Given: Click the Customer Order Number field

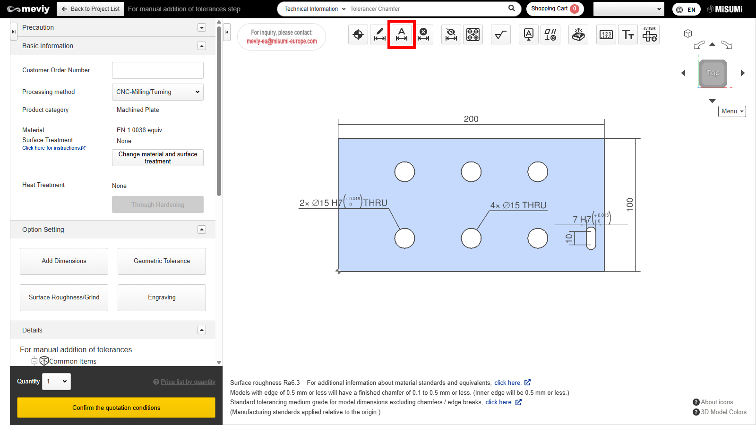Looking at the screenshot, I should 158,70.
